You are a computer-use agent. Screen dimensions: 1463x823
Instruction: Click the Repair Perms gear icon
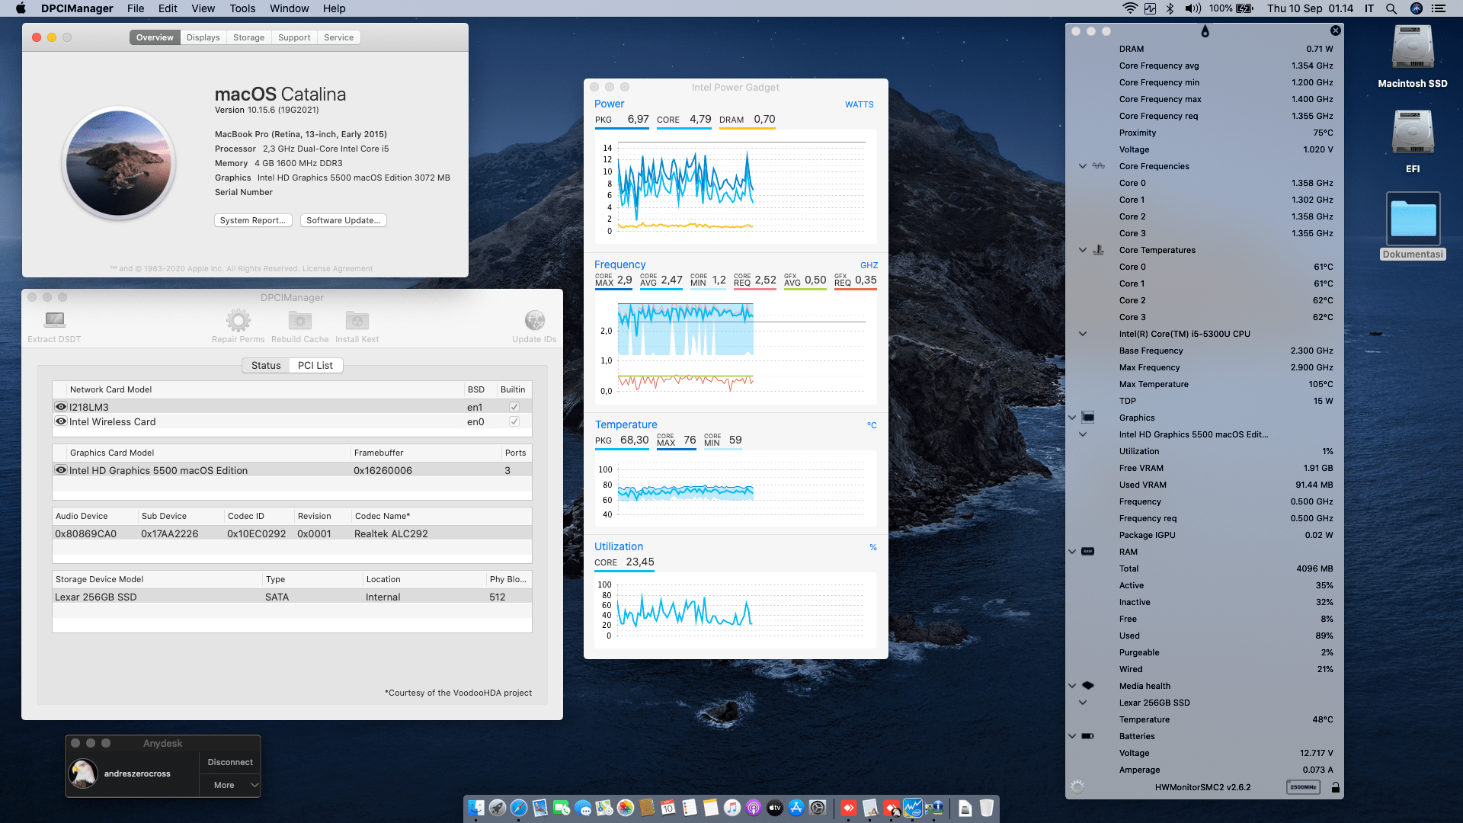[238, 320]
